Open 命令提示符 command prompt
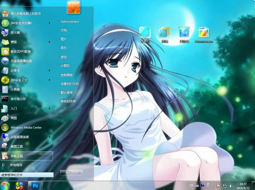255x190 pixels. pyautogui.click(x=18, y=99)
